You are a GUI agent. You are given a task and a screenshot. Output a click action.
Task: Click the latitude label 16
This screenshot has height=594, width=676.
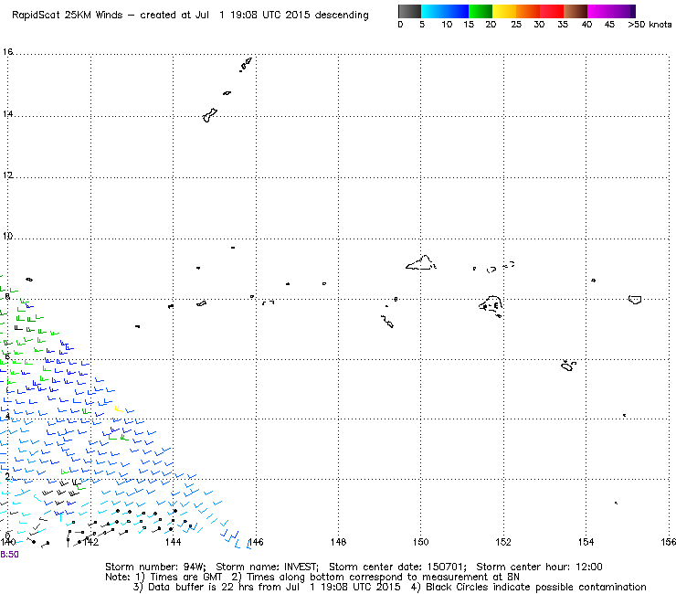click(x=8, y=52)
